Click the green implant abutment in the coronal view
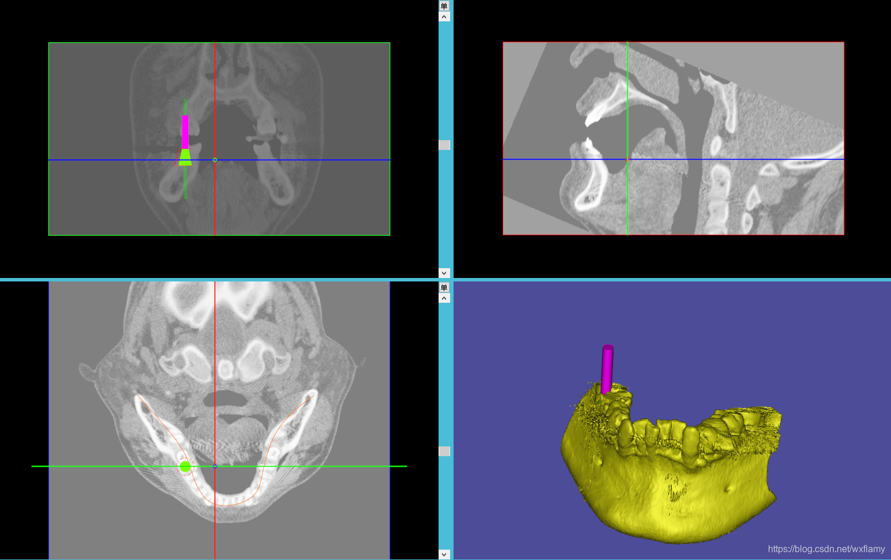Screen dimensions: 891x560 click(x=185, y=157)
